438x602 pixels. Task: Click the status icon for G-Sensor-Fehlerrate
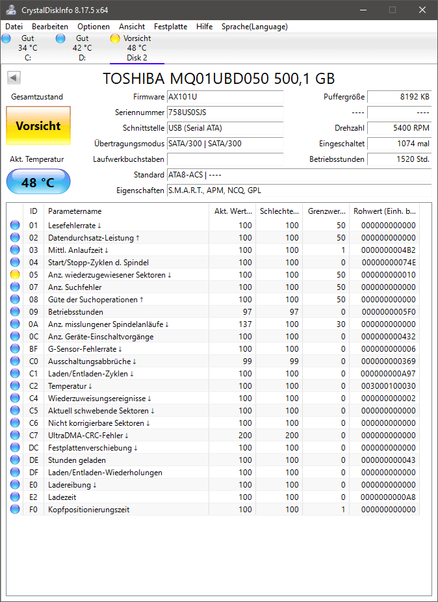[15, 348]
